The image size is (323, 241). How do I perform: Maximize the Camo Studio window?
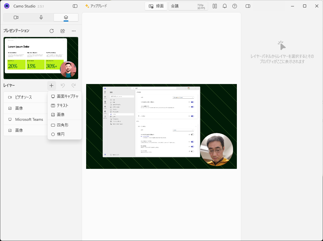(305, 6)
